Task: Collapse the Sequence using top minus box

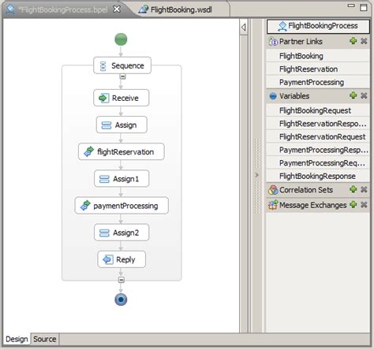Action: pos(122,76)
